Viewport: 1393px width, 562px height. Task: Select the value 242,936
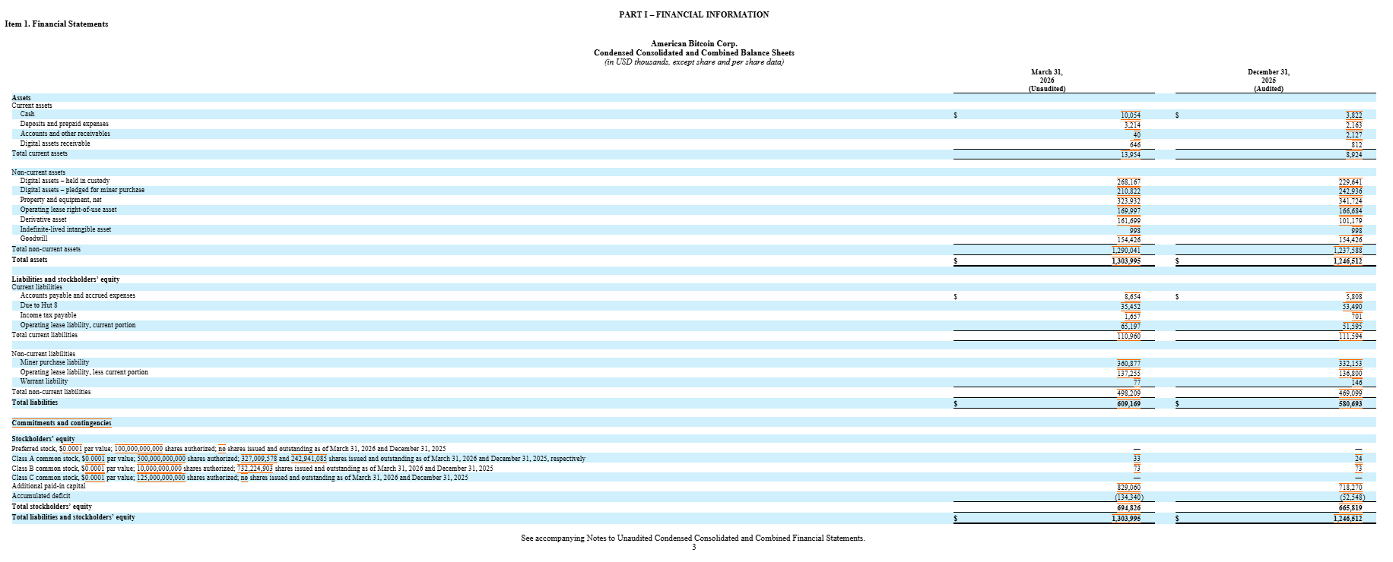tap(1350, 191)
